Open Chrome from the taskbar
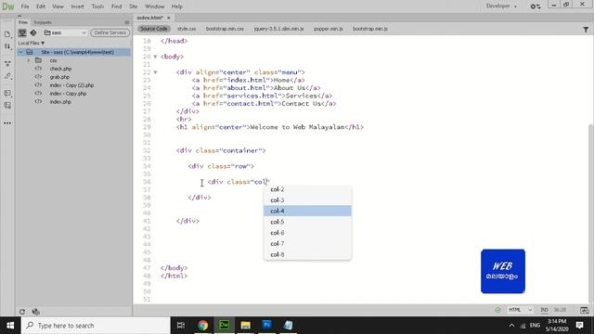The height and width of the screenshot is (334, 594). pos(202,325)
